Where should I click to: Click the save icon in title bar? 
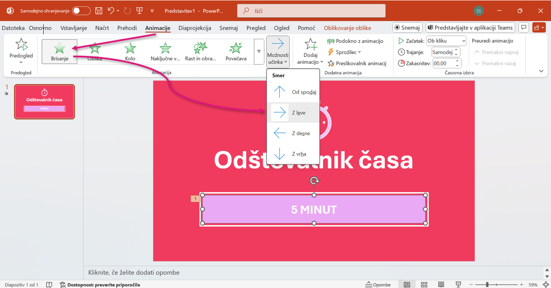point(99,11)
